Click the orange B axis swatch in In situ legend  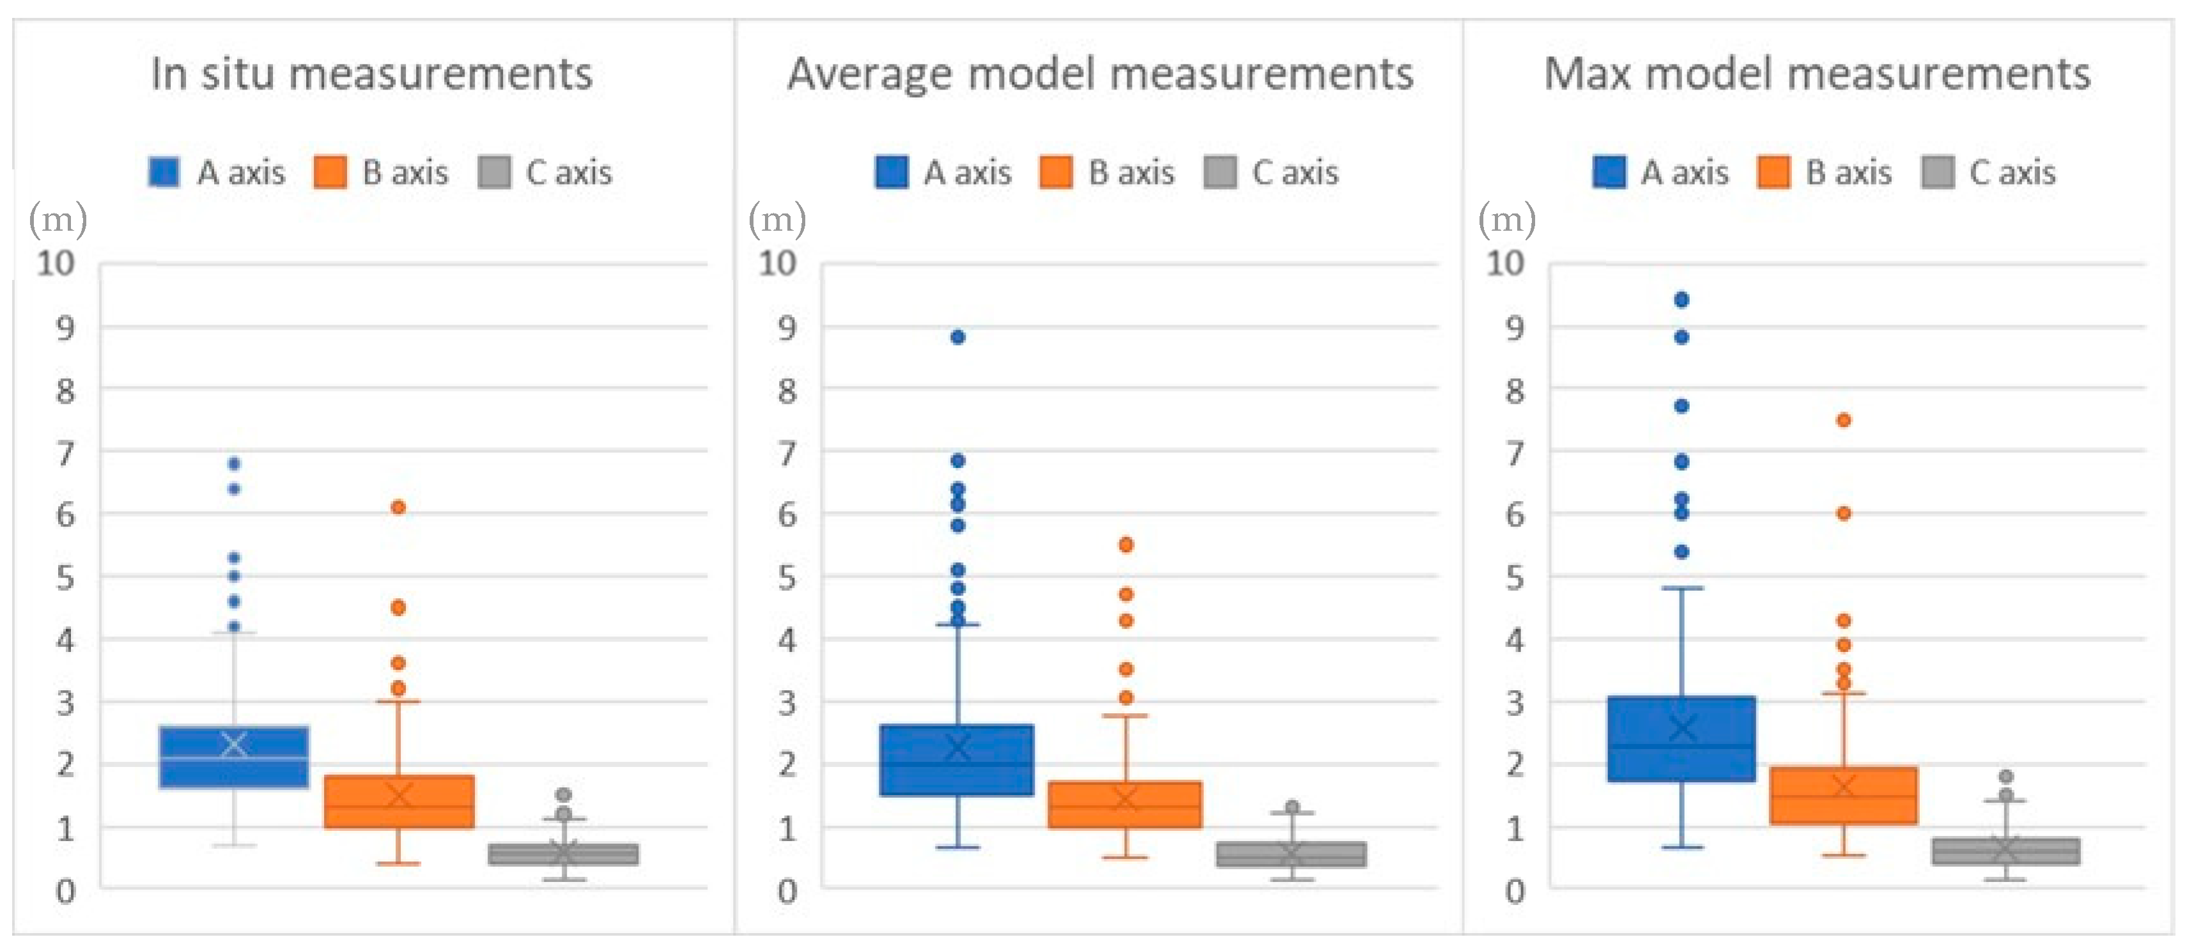point(330,171)
